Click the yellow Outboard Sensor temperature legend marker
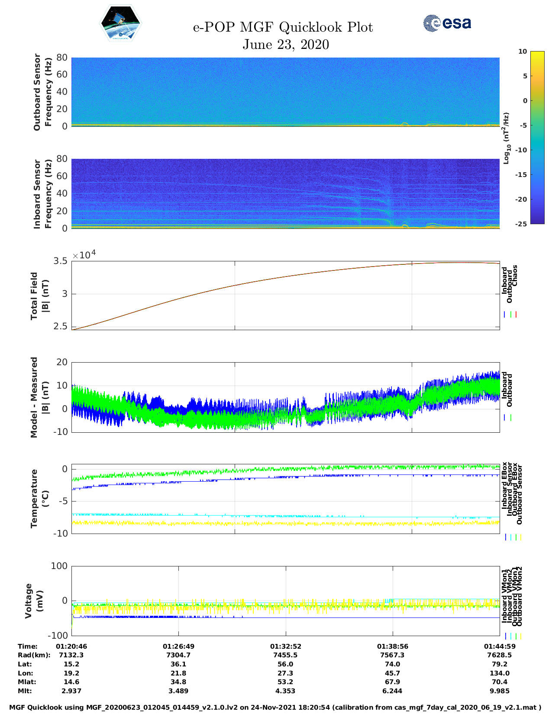Screen dimensions: 552x714 [520, 537]
